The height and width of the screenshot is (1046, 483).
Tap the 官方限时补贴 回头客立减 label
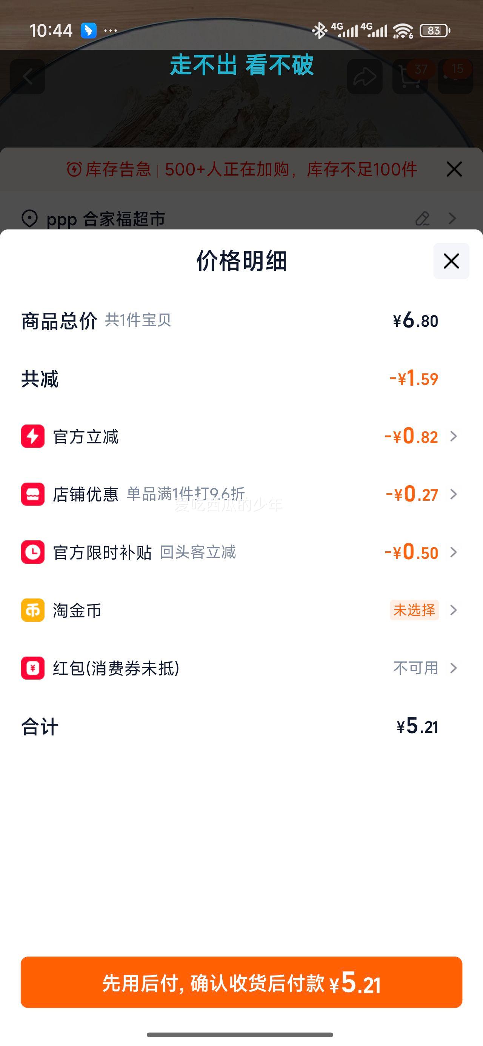[x=198, y=552]
